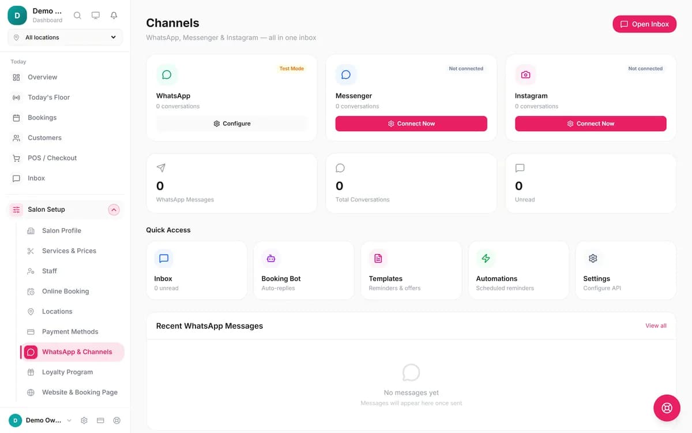The image size is (692, 433).
Task: Click the WhatsApp green chat icon
Action: (167, 74)
